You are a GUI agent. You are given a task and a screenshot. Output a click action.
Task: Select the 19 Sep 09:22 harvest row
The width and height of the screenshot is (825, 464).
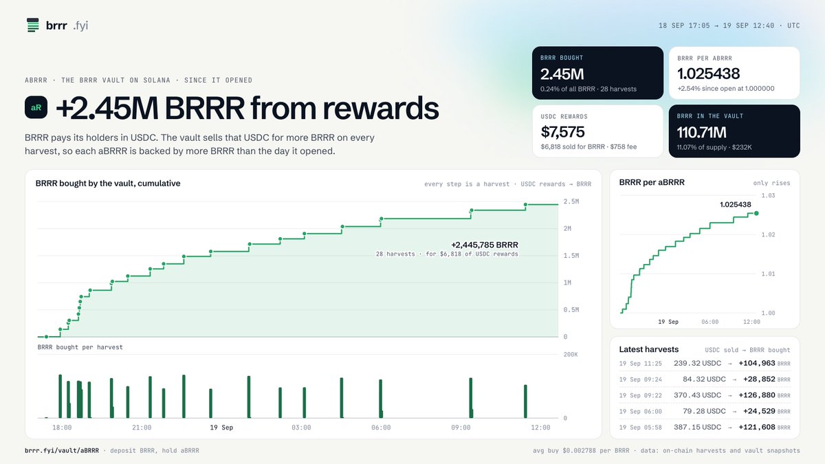click(x=705, y=395)
